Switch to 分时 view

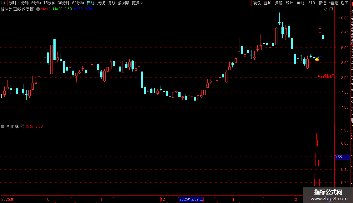tap(12, 3)
